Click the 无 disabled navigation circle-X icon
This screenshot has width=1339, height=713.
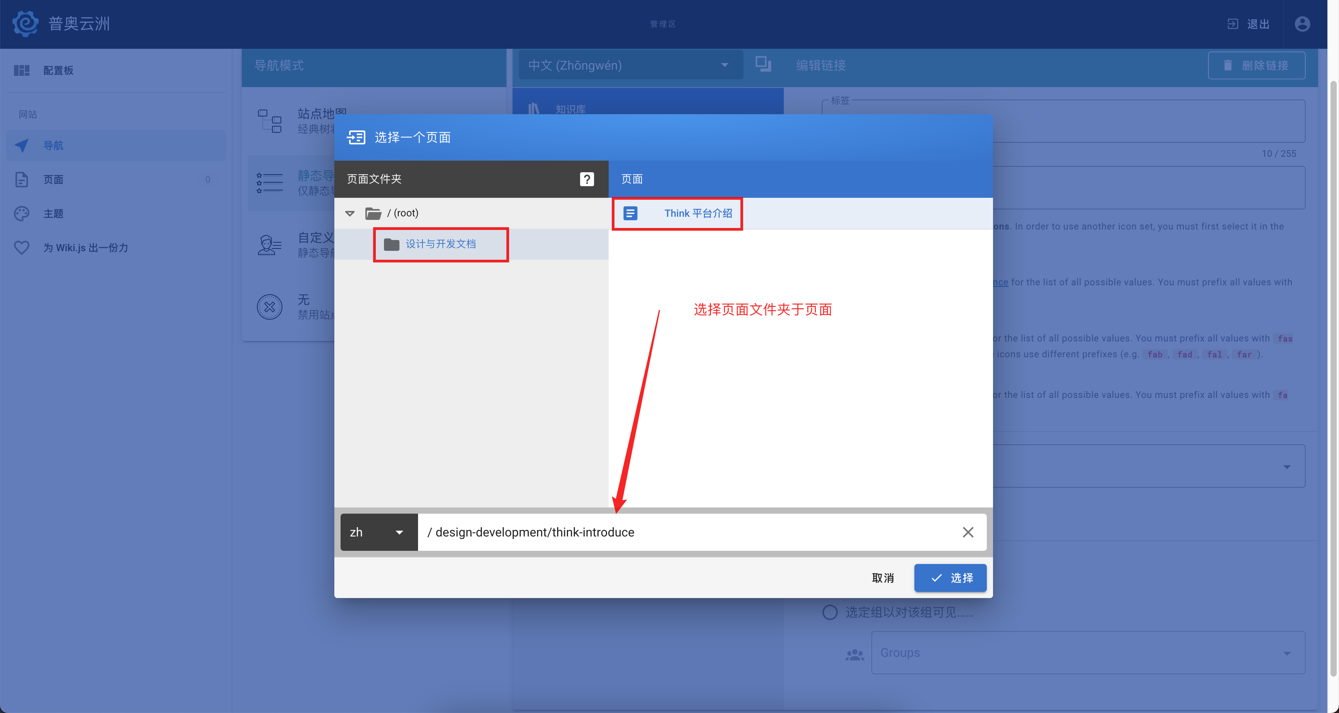click(x=269, y=307)
